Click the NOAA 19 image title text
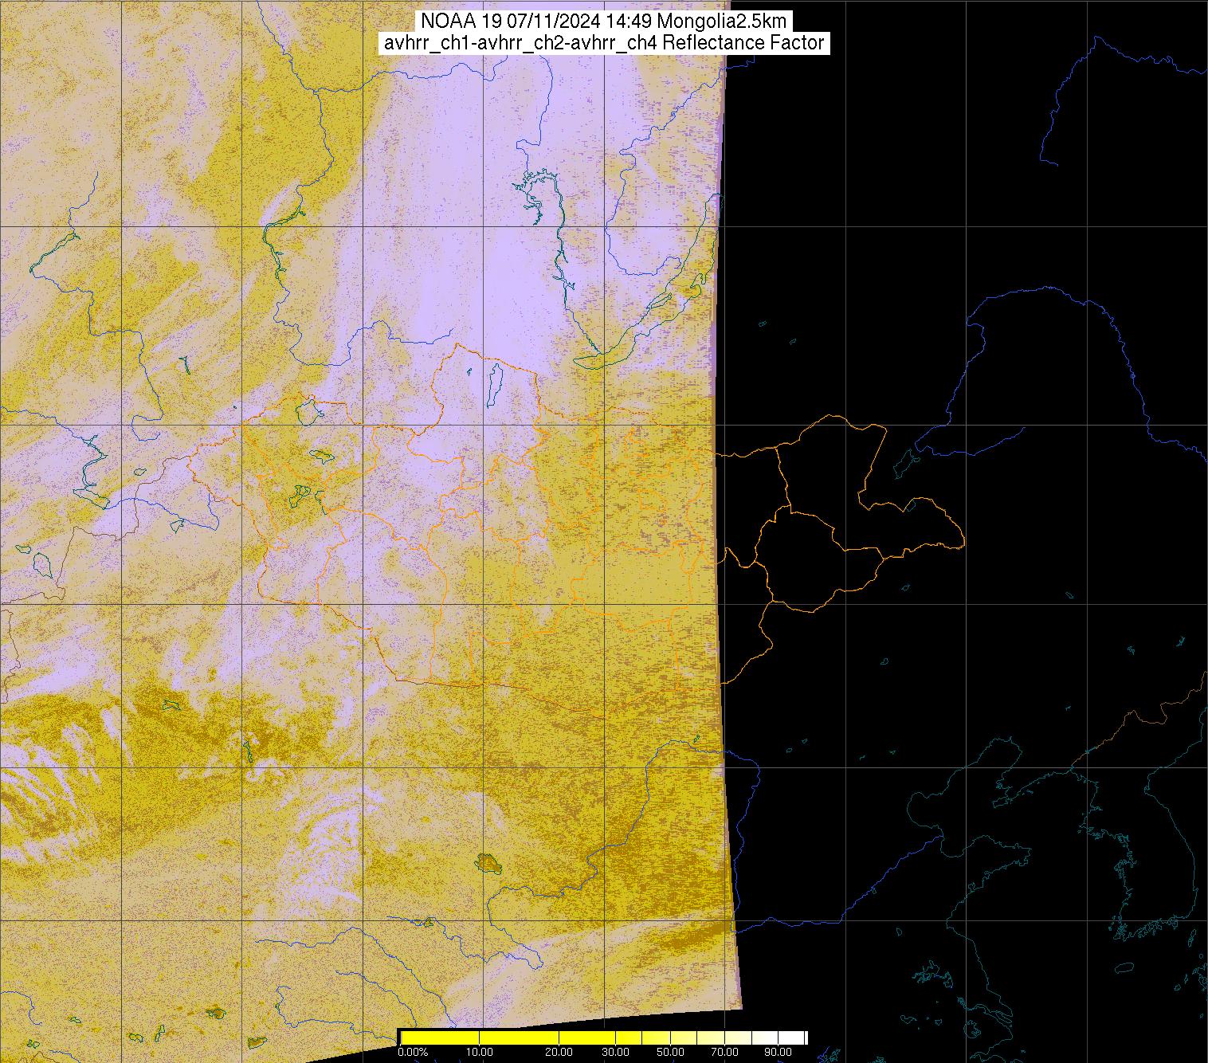 click(x=603, y=22)
